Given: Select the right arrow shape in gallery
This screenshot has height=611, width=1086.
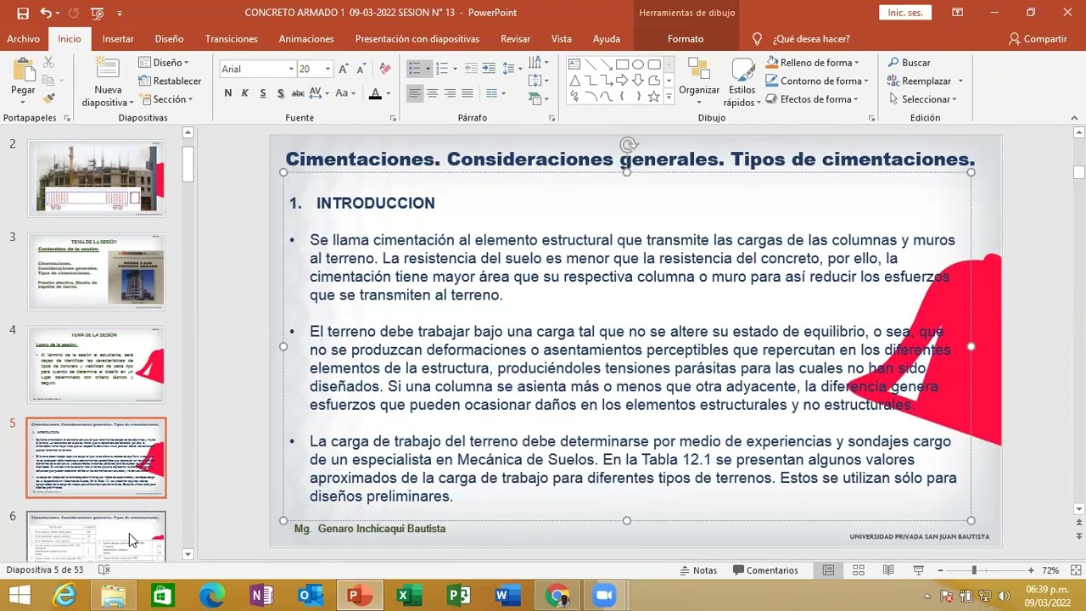Looking at the screenshot, I should coord(622,81).
